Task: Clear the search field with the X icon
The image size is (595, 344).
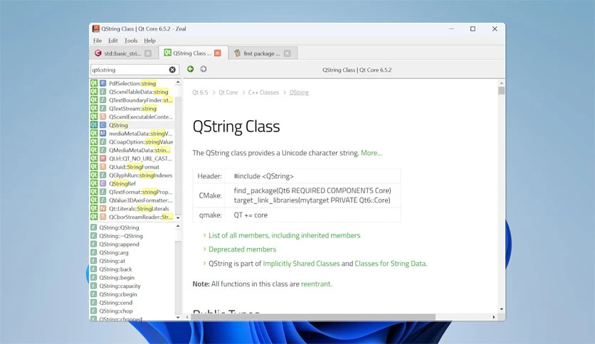Action: point(172,70)
